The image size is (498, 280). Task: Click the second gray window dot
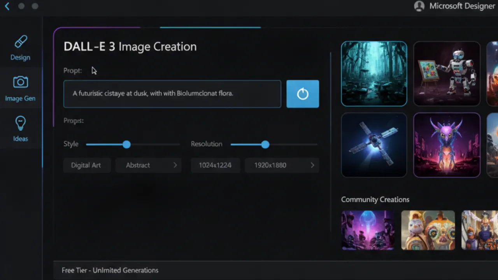pyautogui.click(x=35, y=6)
